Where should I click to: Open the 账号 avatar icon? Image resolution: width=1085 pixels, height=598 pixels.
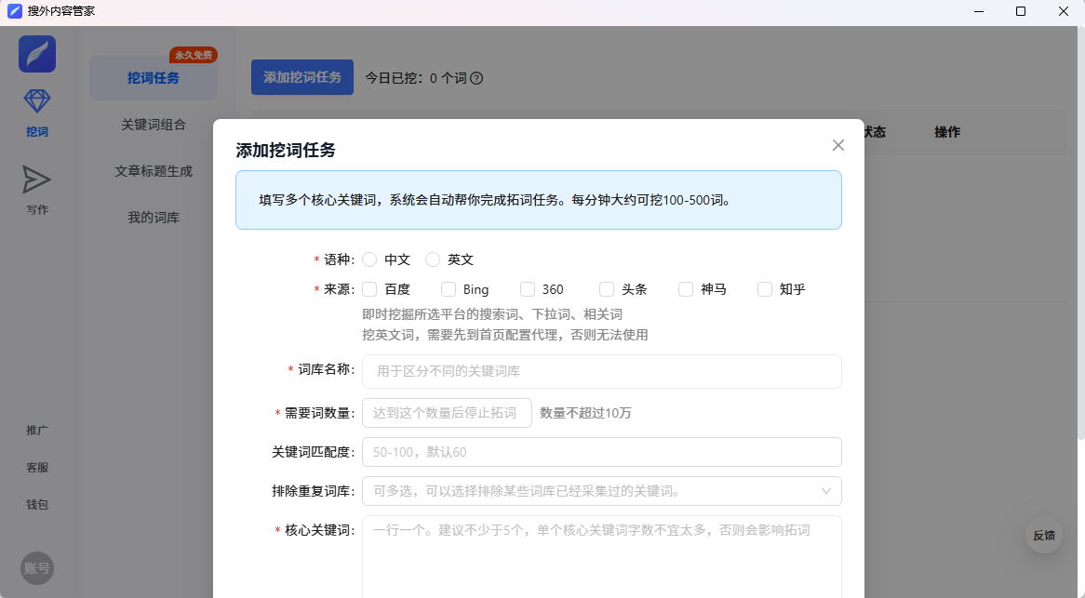[x=37, y=568]
